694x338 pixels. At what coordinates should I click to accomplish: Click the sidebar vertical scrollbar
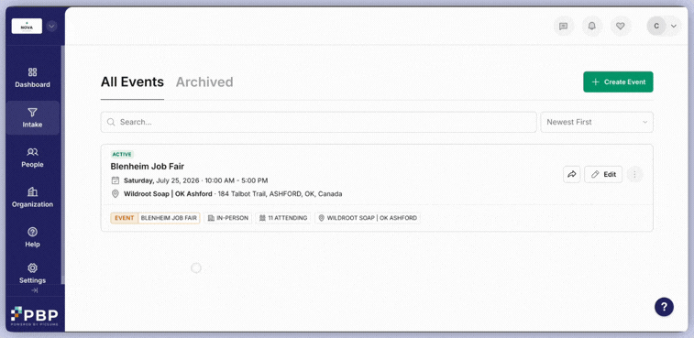(62, 165)
